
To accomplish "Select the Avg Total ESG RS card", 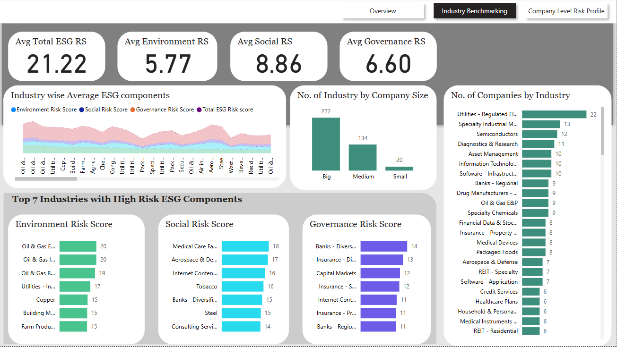I will [x=56, y=56].
